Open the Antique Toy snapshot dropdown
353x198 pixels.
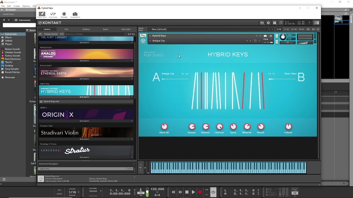point(150,41)
